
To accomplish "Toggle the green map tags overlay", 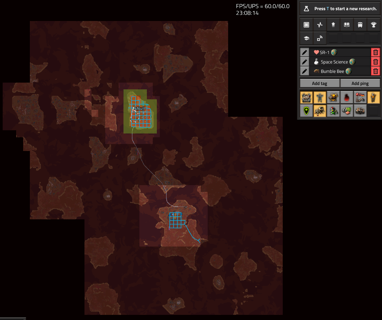I will pyautogui.click(x=306, y=111).
